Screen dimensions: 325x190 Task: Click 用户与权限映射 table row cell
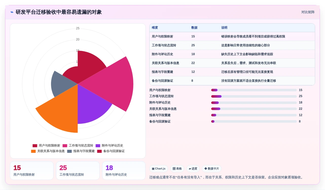tap(162, 37)
